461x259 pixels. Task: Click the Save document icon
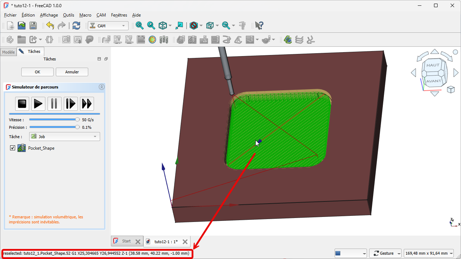point(33,26)
